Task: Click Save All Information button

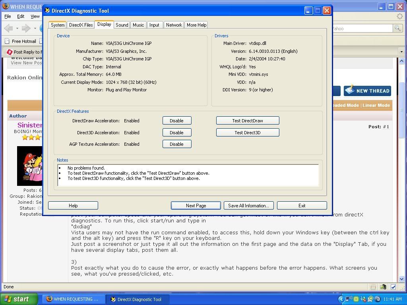Action: 249,205
